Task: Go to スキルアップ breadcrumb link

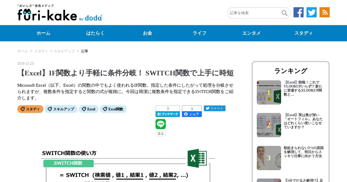Action: (x=64, y=51)
